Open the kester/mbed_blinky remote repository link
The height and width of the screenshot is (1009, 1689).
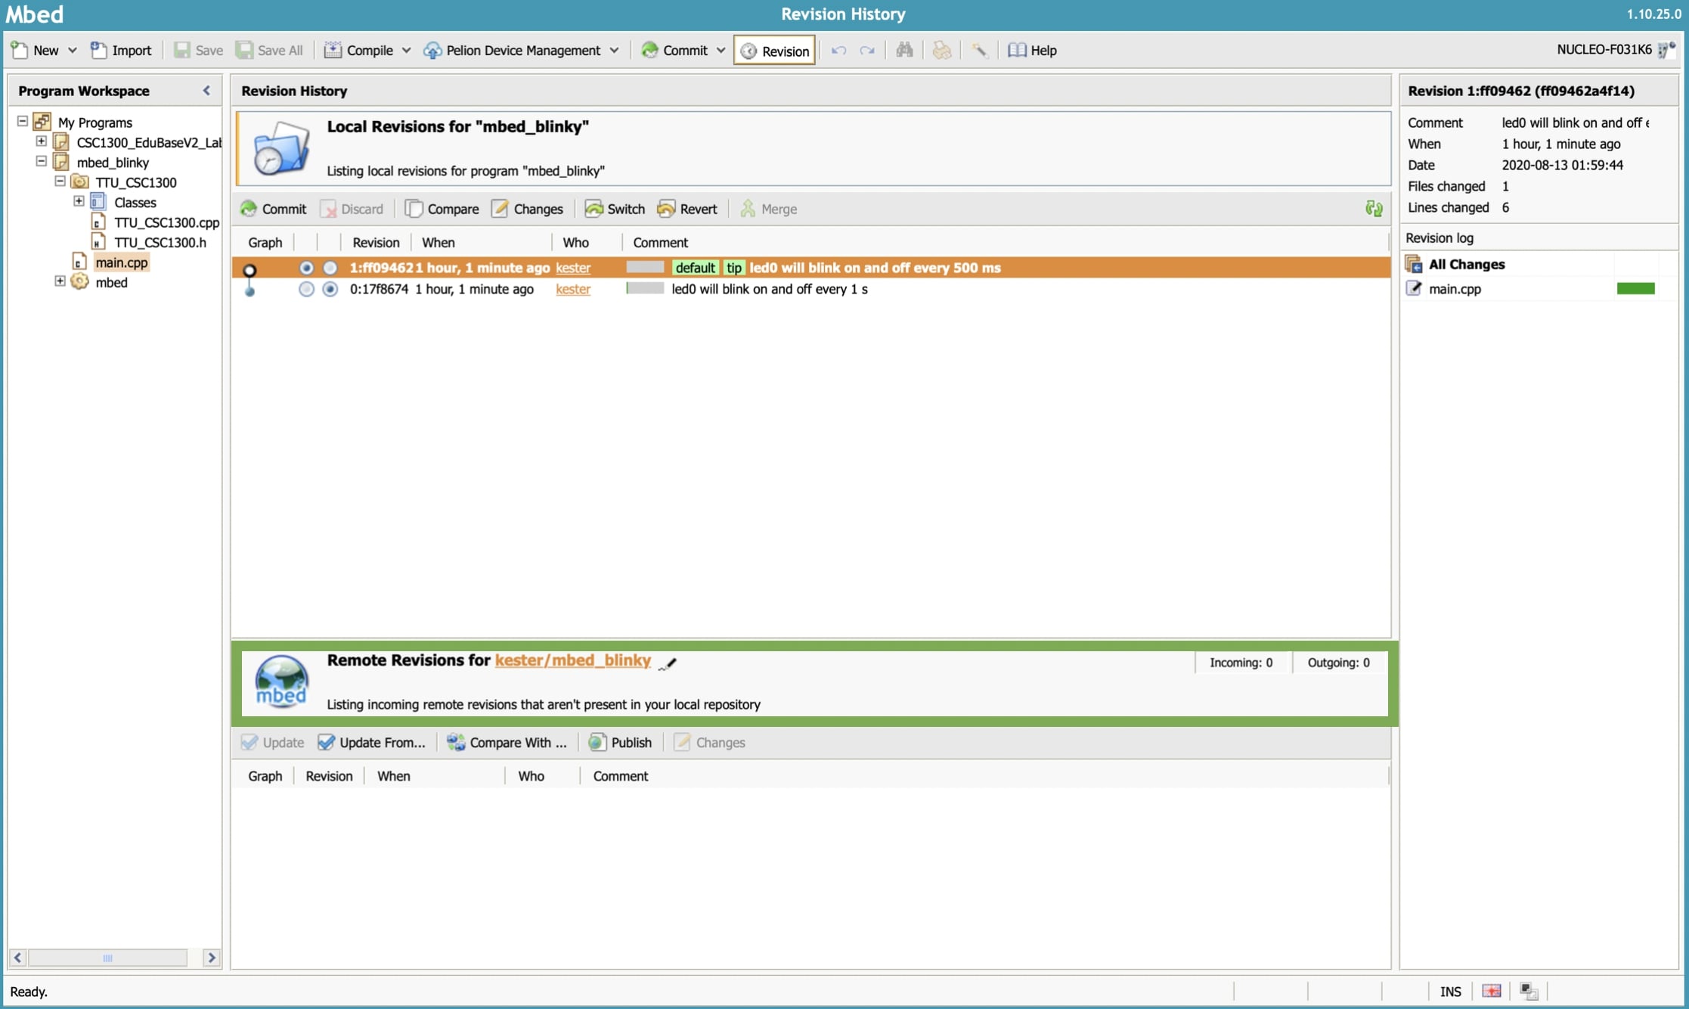tap(572, 660)
